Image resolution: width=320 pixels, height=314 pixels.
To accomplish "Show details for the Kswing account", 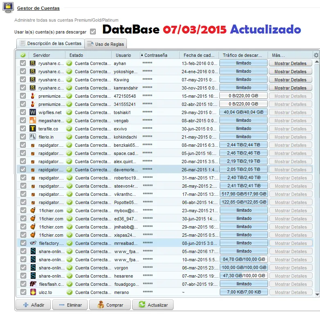I will point(291,79).
